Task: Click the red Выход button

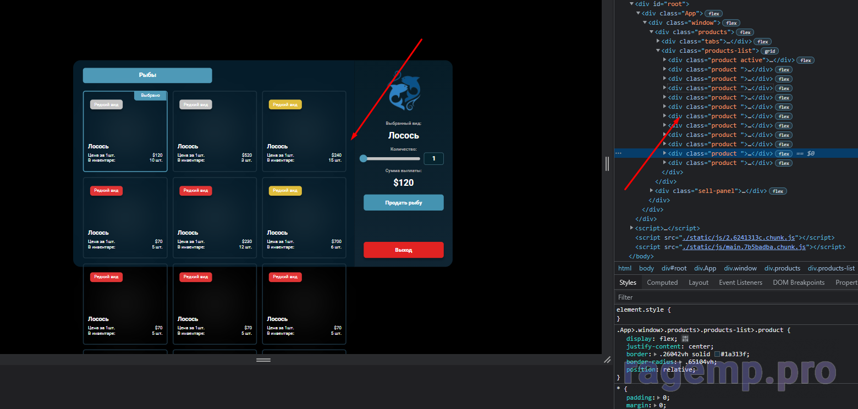Action: pos(404,250)
